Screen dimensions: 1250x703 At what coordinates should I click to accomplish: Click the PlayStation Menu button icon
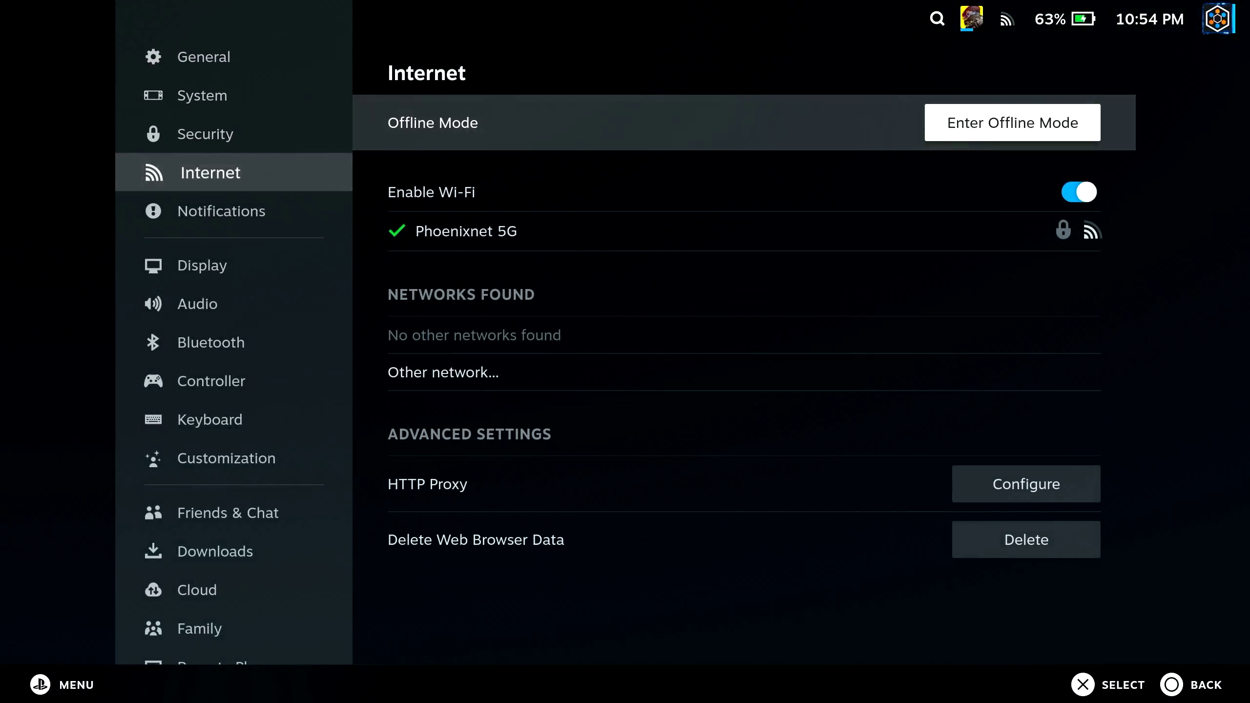(x=40, y=684)
